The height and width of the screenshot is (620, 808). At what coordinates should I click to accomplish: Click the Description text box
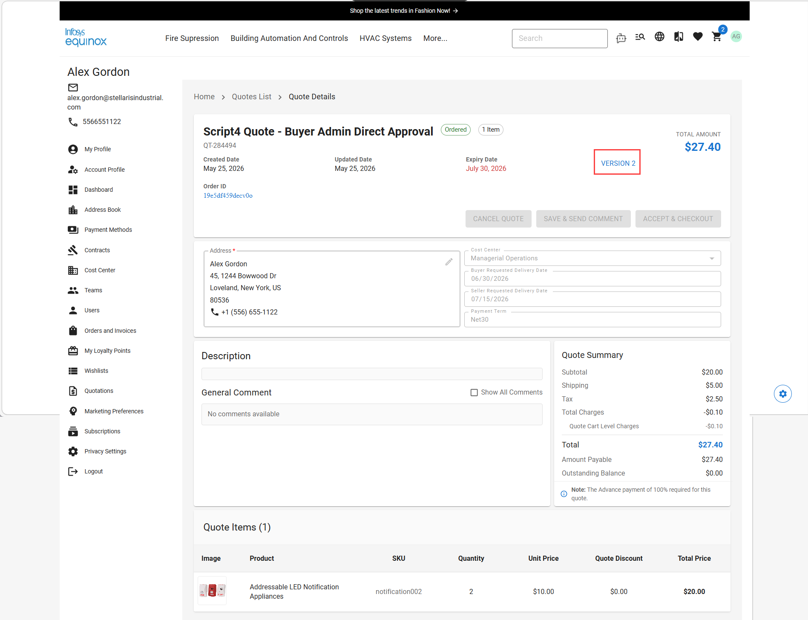(372, 374)
